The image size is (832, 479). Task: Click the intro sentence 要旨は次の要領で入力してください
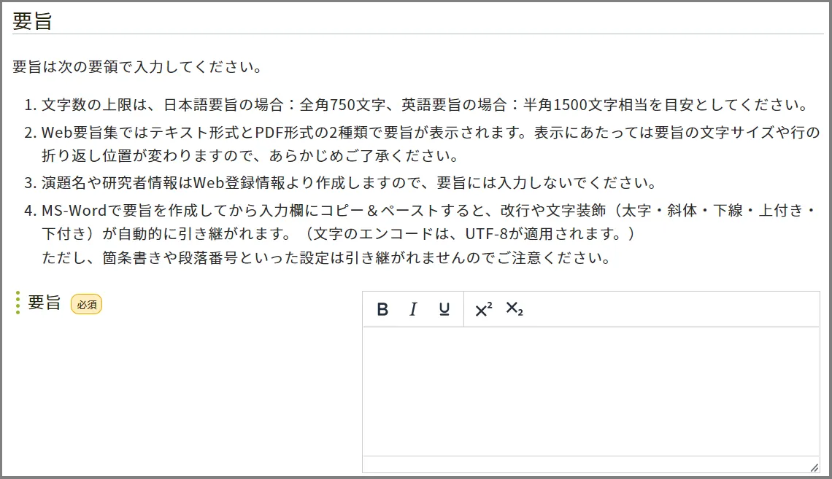pos(137,68)
